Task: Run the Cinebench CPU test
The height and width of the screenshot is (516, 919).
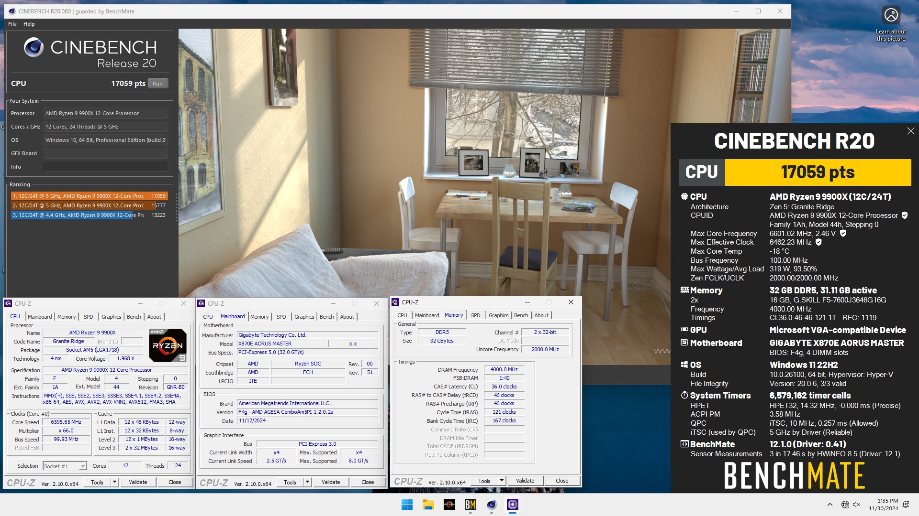Action: click(x=158, y=83)
